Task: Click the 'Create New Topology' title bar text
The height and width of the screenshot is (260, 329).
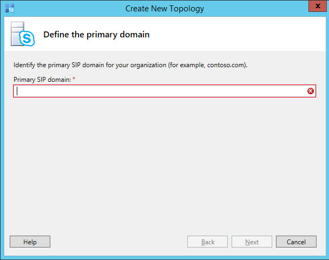Action: [164, 8]
